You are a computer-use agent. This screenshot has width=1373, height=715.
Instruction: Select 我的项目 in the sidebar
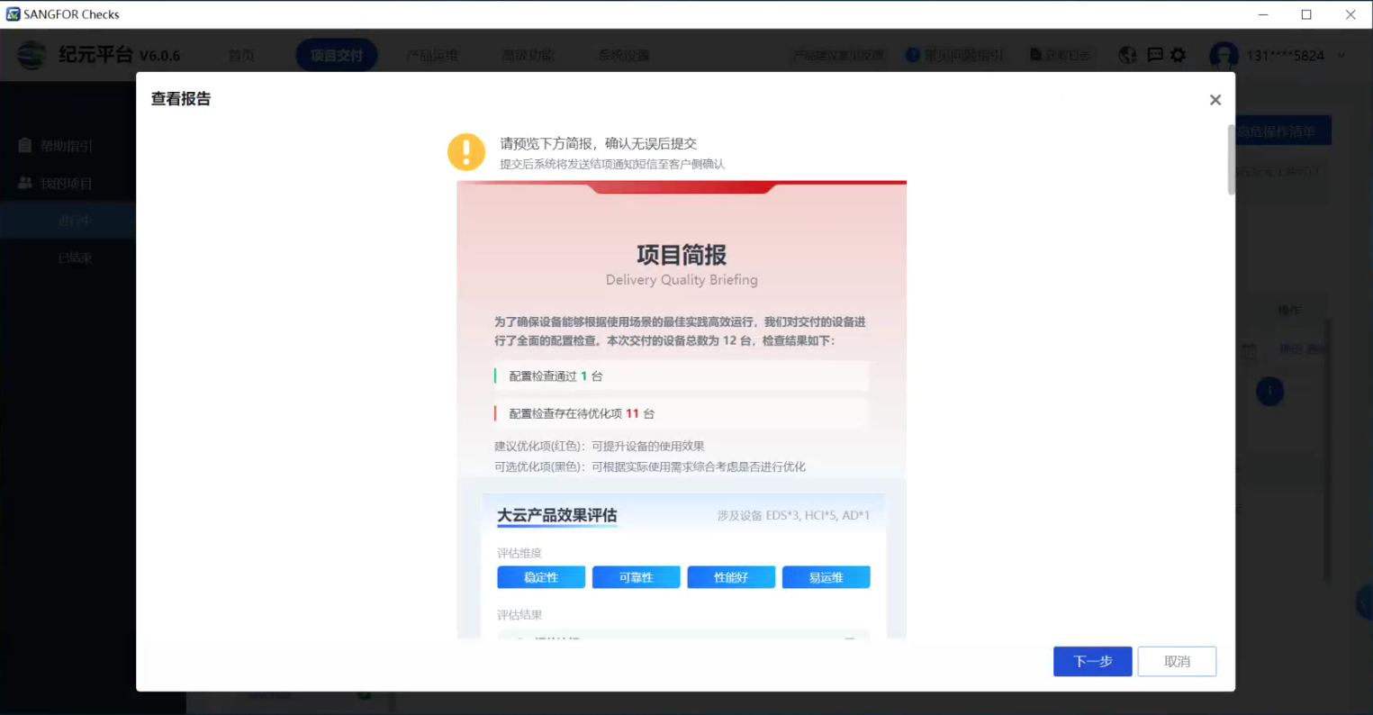click(66, 184)
